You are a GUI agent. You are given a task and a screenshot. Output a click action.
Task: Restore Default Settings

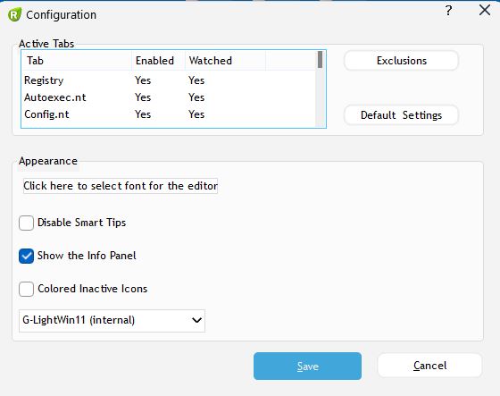point(401,115)
